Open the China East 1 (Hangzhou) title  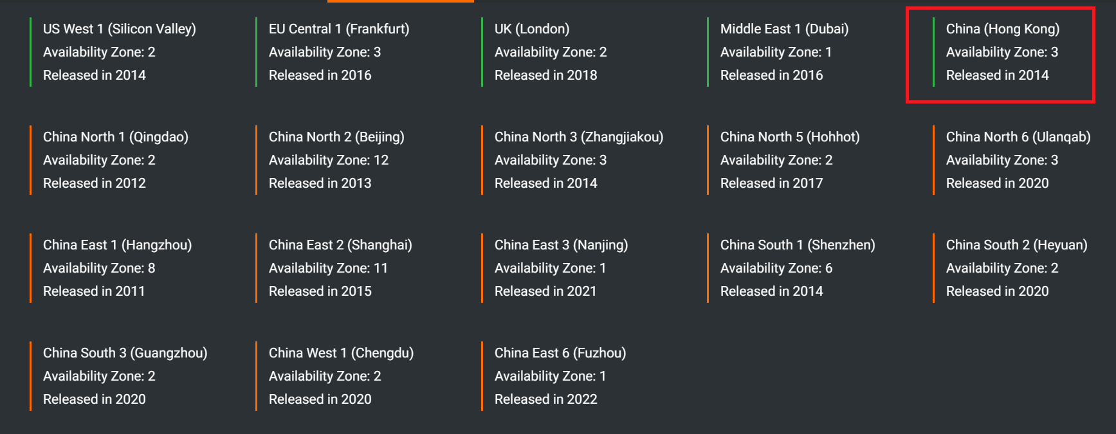tap(117, 245)
